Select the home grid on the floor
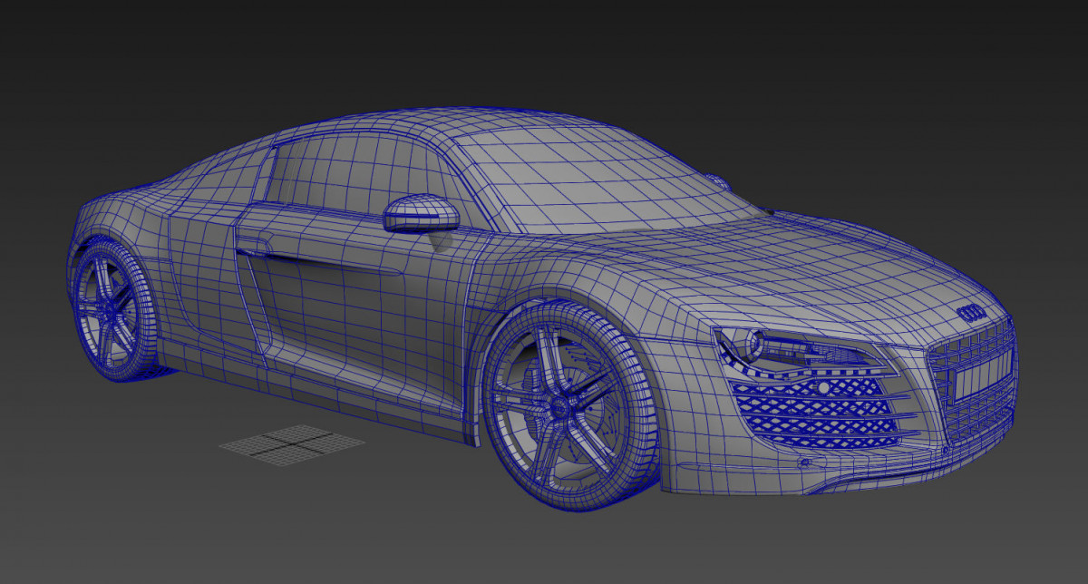The height and width of the screenshot is (584, 1088). point(292,443)
